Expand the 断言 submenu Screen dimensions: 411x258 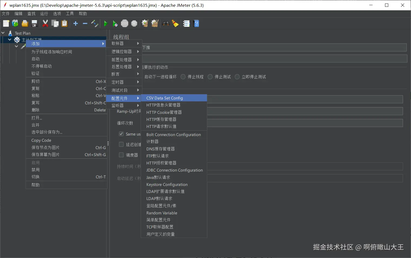pyautogui.click(x=124, y=74)
